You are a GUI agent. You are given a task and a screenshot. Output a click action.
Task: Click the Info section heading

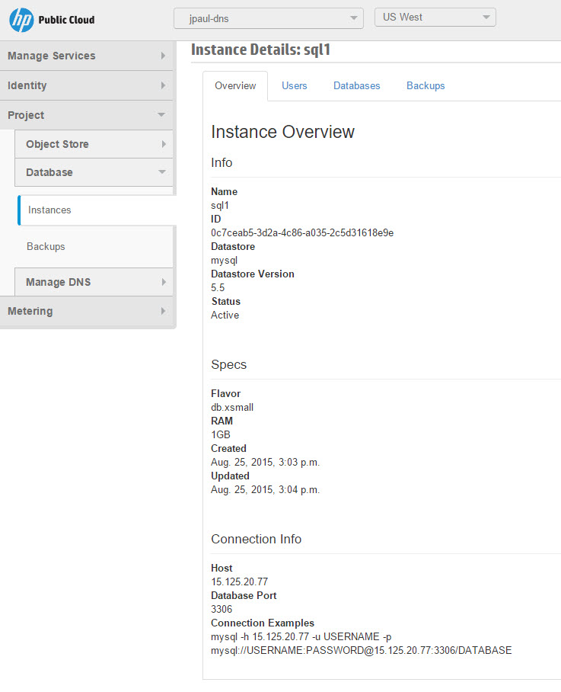click(x=222, y=162)
